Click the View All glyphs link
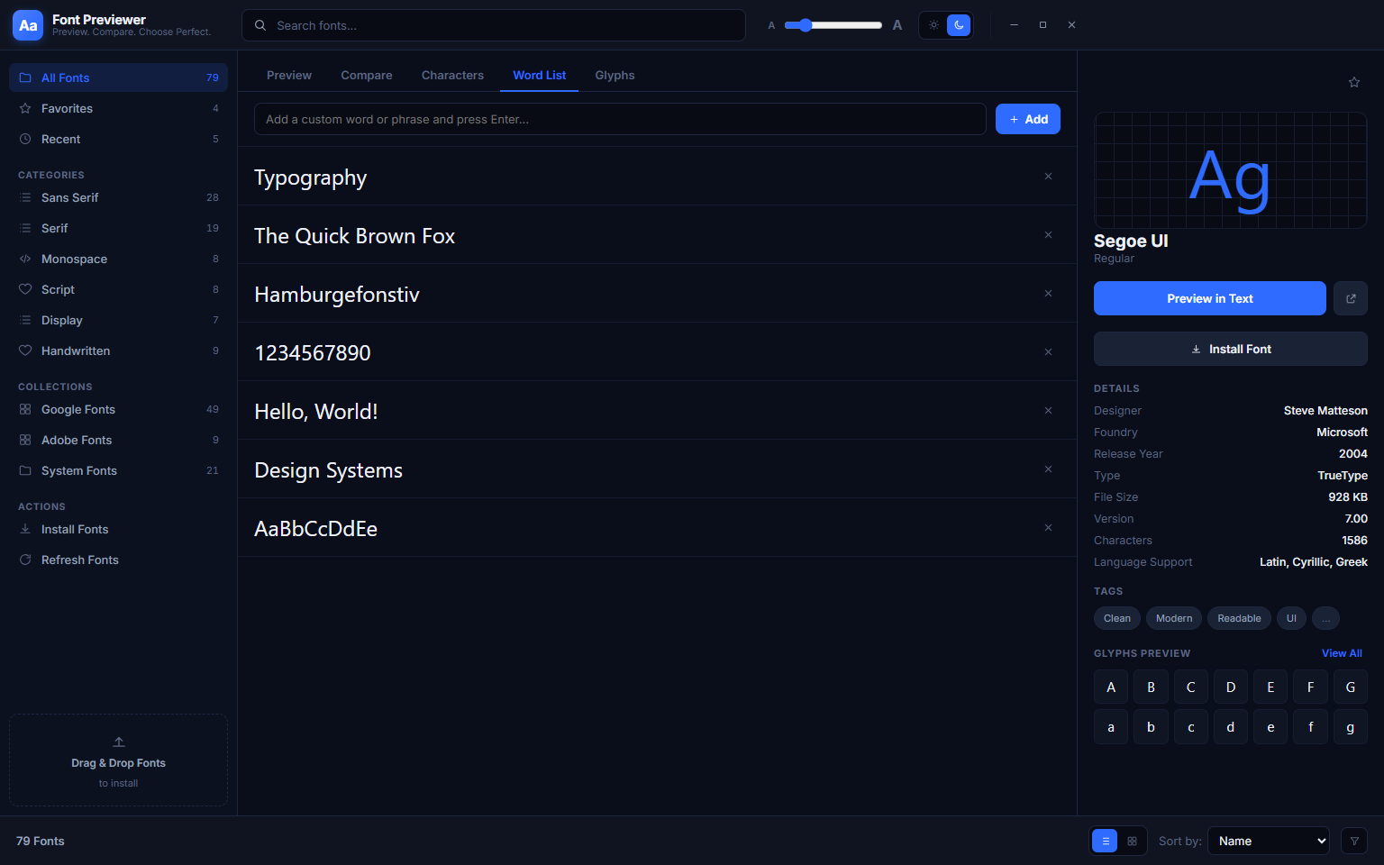 pos(1342,653)
